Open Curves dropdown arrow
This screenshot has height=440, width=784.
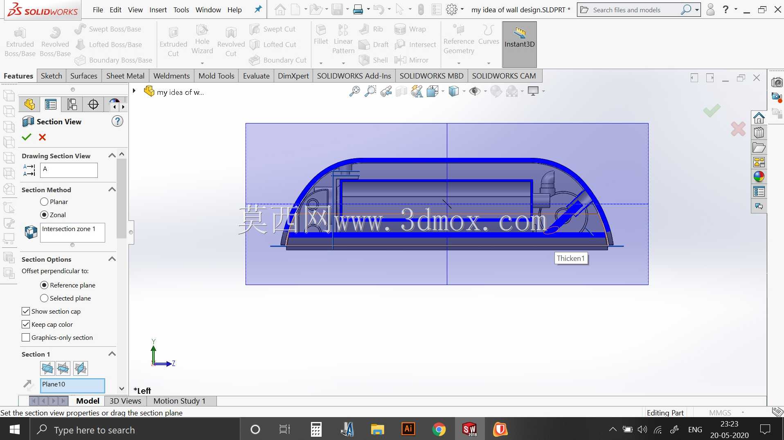(x=489, y=63)
